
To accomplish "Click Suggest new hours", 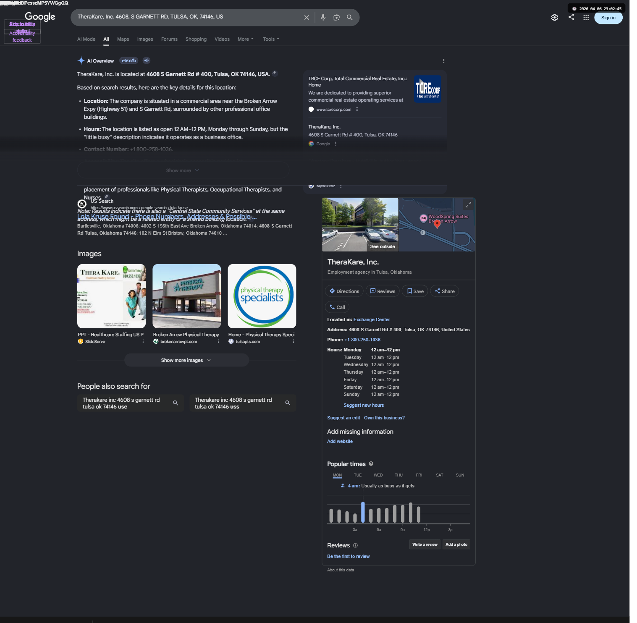I will (364, 406).
